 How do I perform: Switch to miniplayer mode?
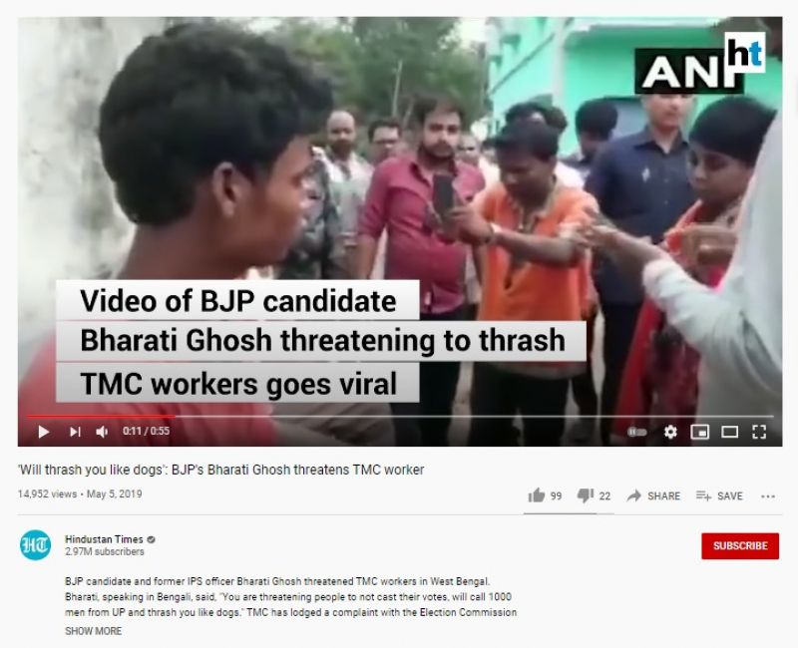(700, 433)
